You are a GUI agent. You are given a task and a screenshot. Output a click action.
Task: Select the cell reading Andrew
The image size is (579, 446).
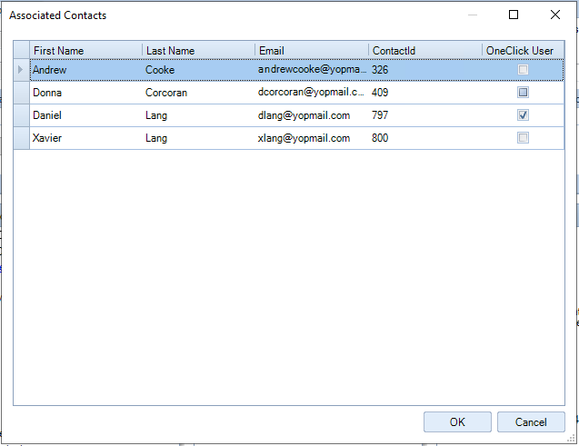click(86, 70)
